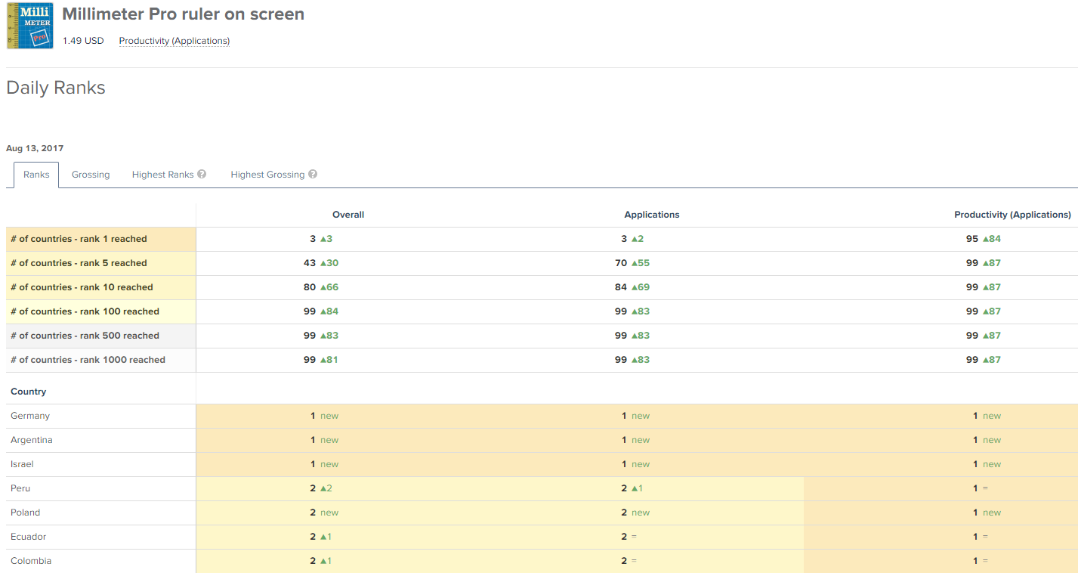Screen dimensions: 1078x573
Task: Click the Applications value 70 in rank 5 reached row
Action: (x=621, y=263)
